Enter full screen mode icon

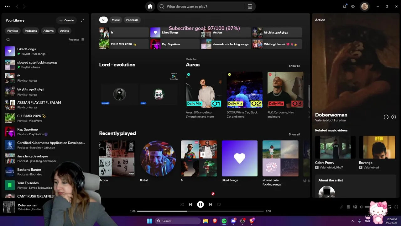(x=396, y=207)
